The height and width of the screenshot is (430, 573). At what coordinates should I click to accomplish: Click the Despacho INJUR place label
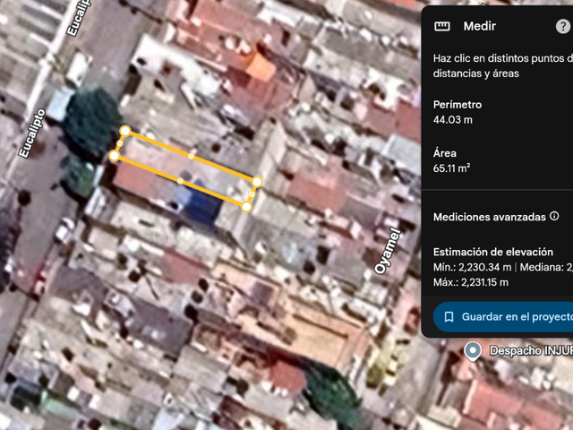tap(531, 350)
